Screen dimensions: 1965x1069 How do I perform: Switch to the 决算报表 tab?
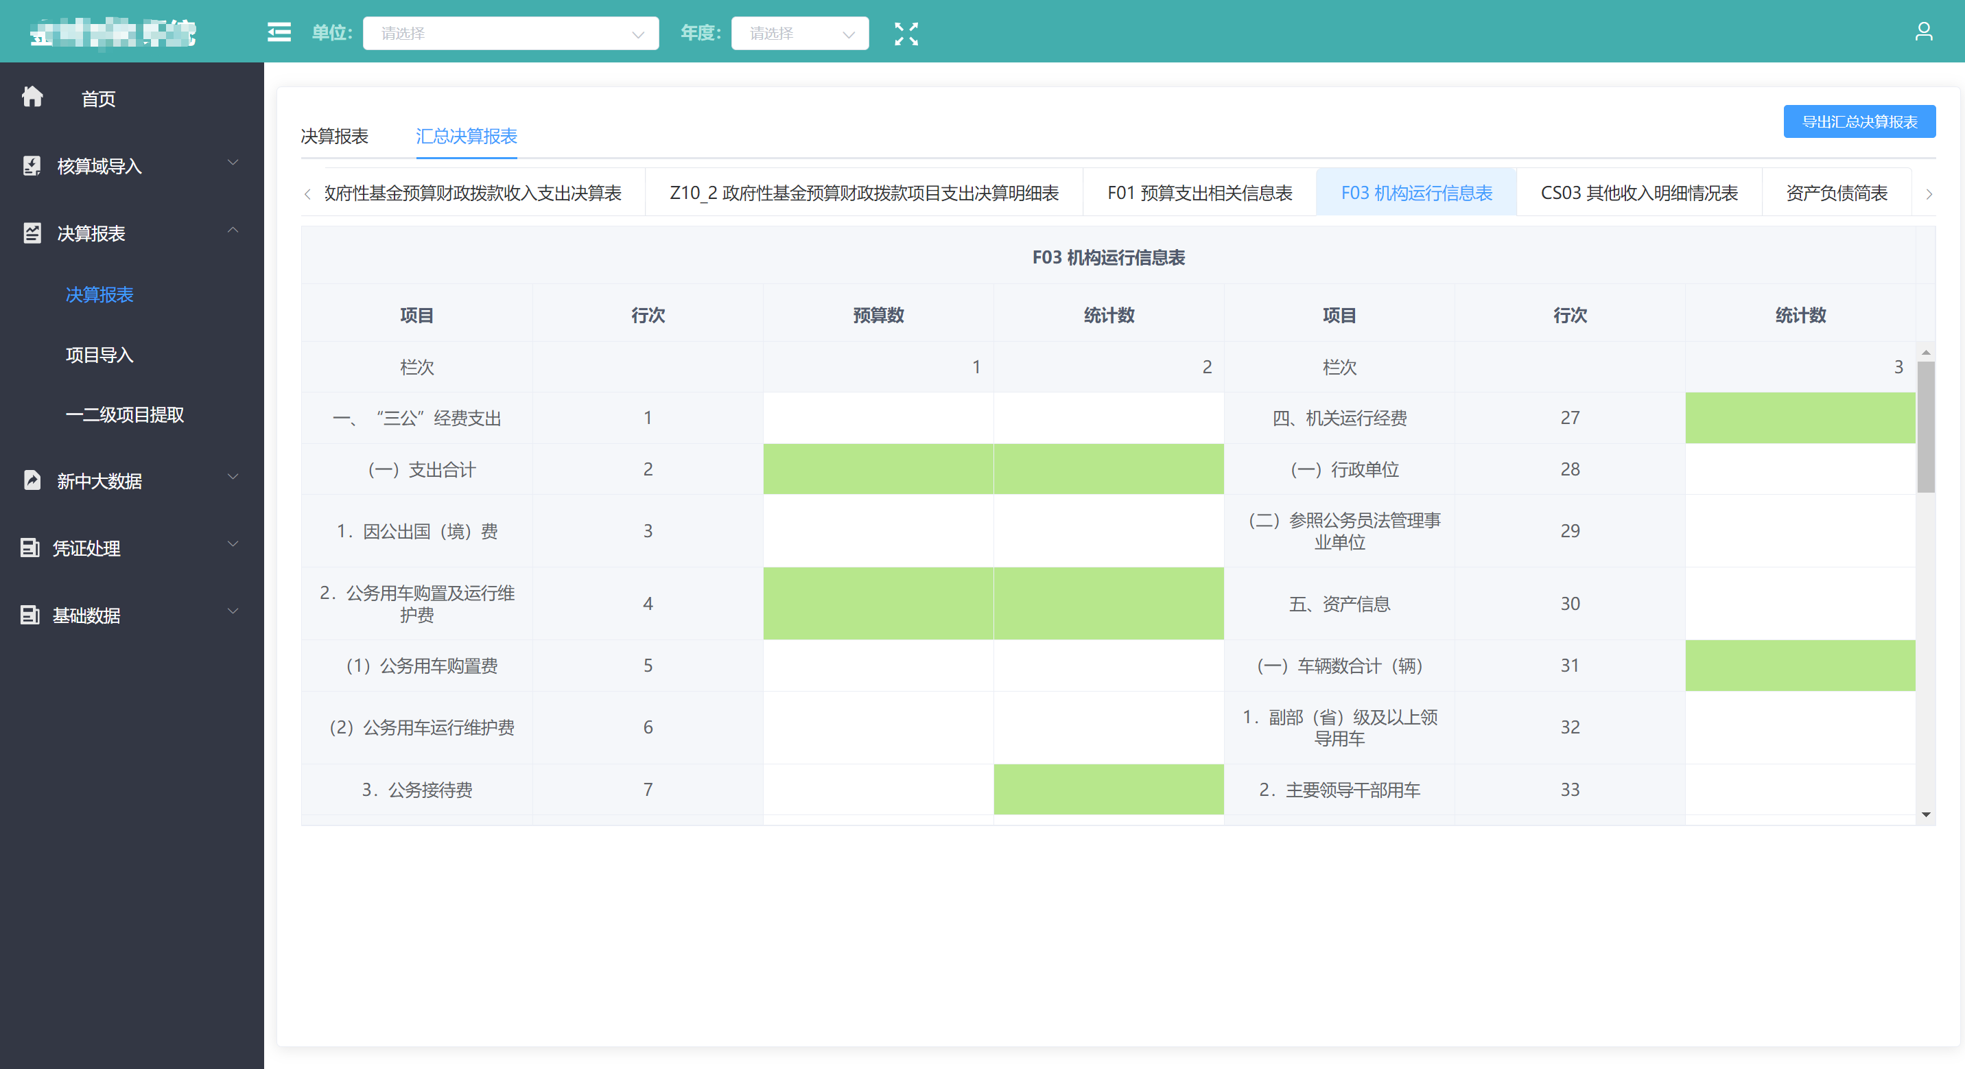coord(334,136)
